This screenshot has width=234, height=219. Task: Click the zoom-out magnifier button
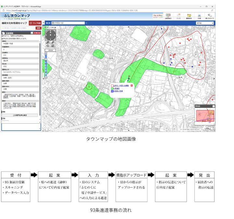(53, 42)
